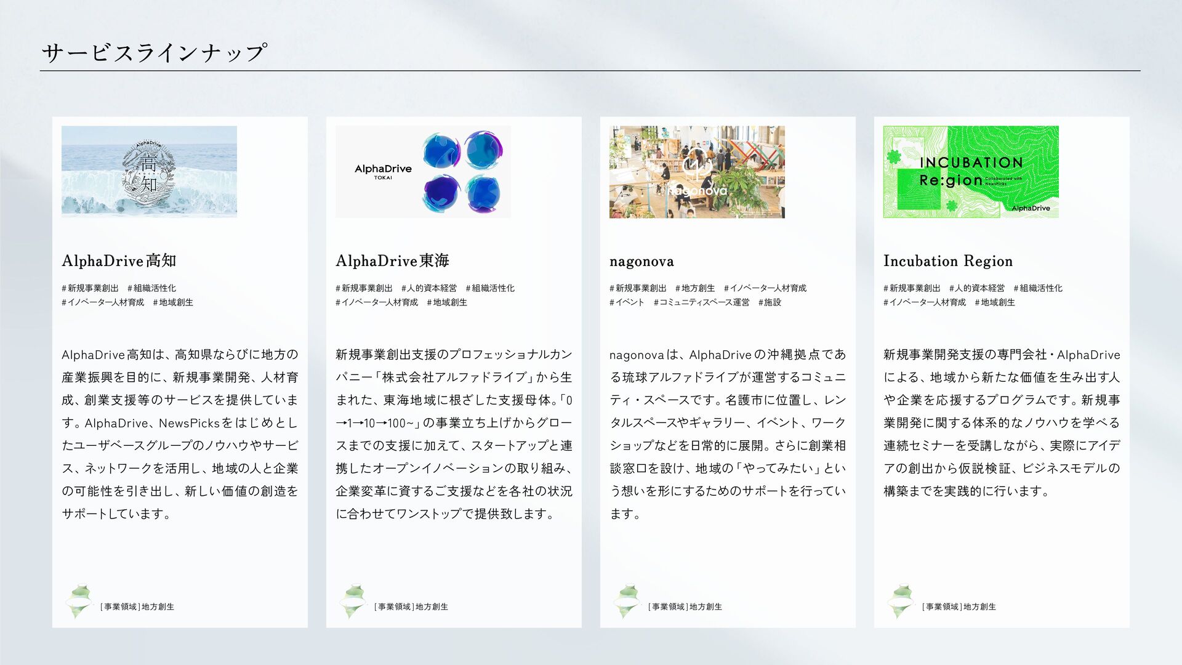Select #イノベーター人材育成 tag in nagonova card
The width and height of the screenshot is (1182, 665).
[765, 288]
